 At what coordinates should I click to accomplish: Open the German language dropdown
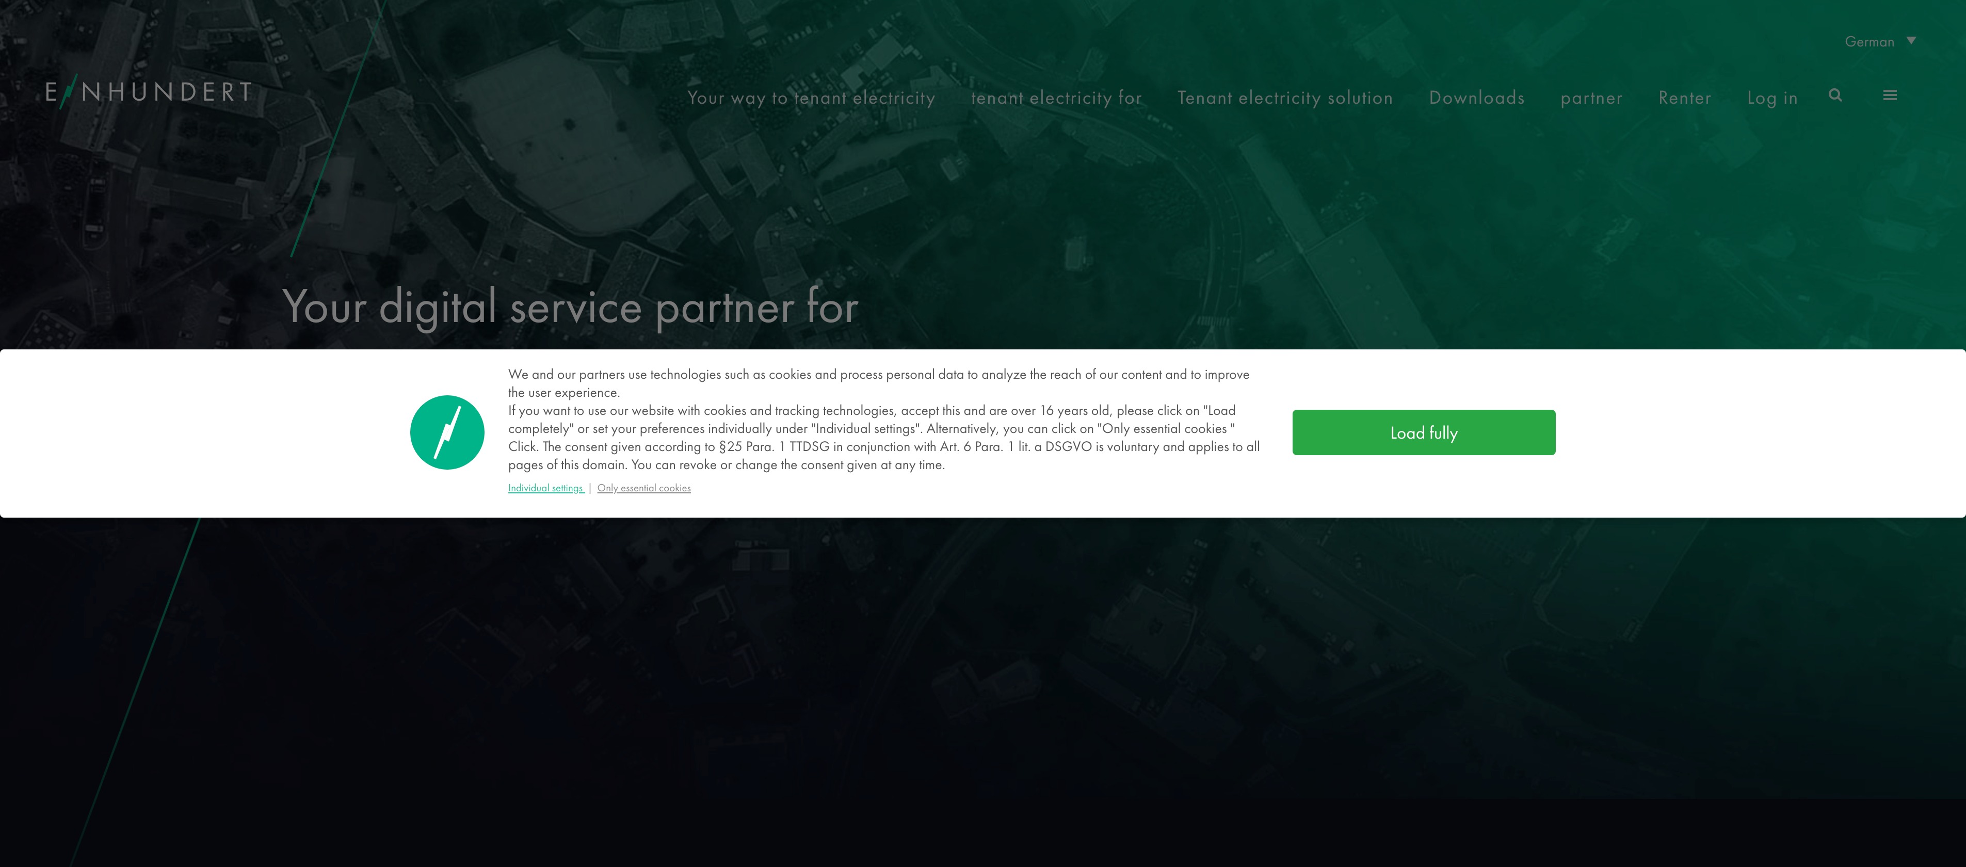click(x=1880, y=41)
